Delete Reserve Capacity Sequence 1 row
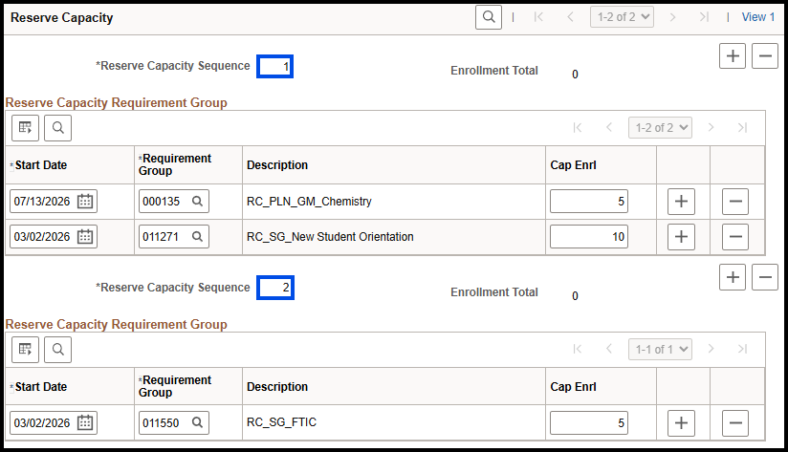788x452 pixels. [765, 55]
